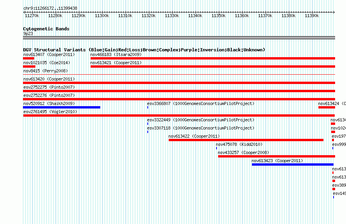Click the red bar under nsv613424

pos(327,107)
